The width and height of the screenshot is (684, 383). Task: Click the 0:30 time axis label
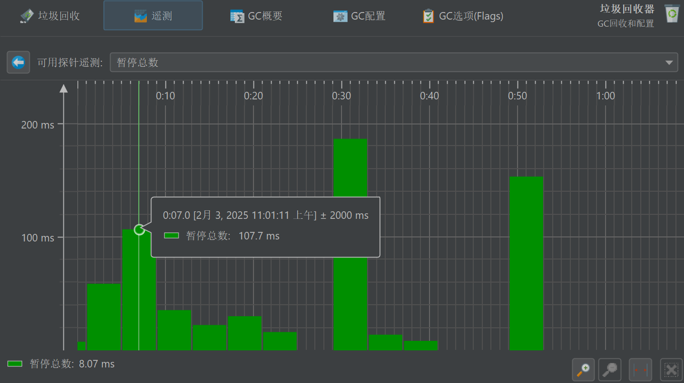click(x=341, y=96)
